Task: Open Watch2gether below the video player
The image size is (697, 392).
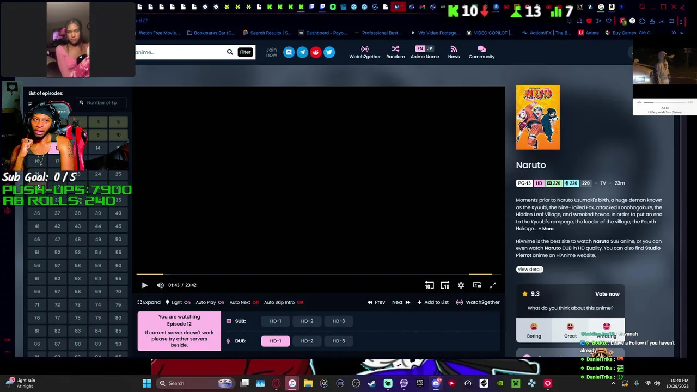Action: 478,302
